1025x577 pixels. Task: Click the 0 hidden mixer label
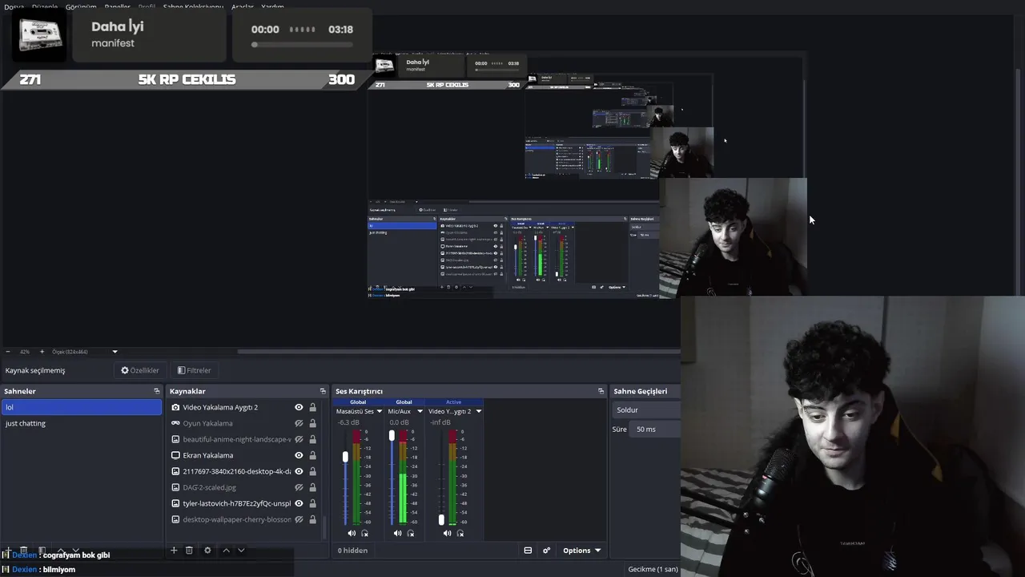pos(352,551)
